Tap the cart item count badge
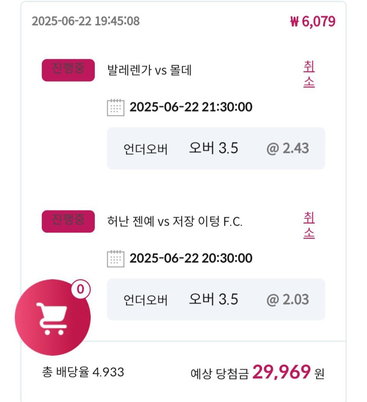 [80, 289]
